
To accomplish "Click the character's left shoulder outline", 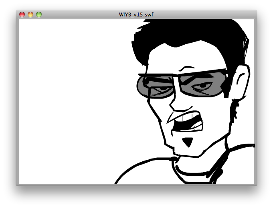I will [136, 165].
